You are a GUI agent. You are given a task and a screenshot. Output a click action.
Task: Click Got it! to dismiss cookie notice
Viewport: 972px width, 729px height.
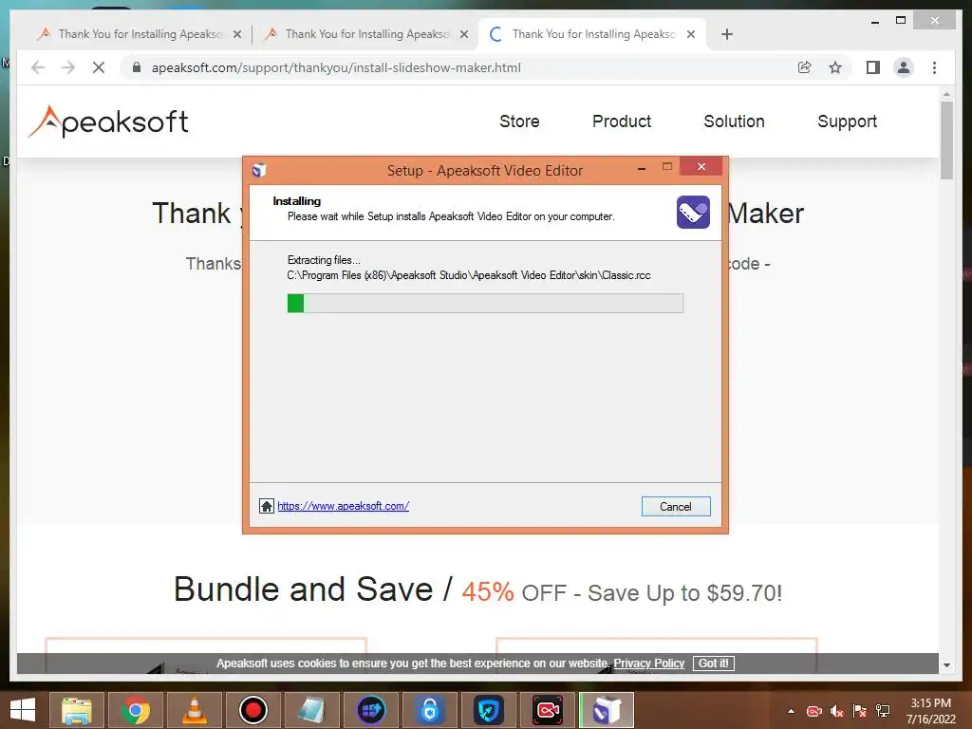point(714,664)
